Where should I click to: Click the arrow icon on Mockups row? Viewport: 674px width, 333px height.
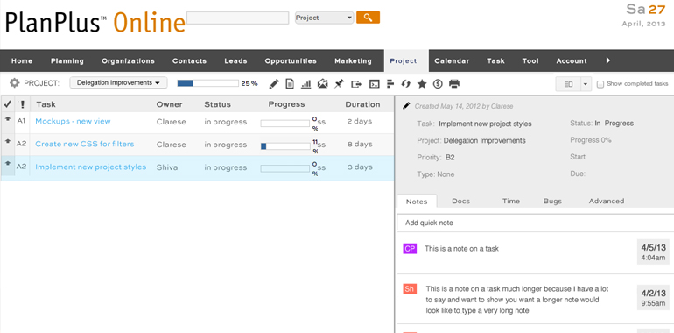pyautogui.click(x=7, y=120)
